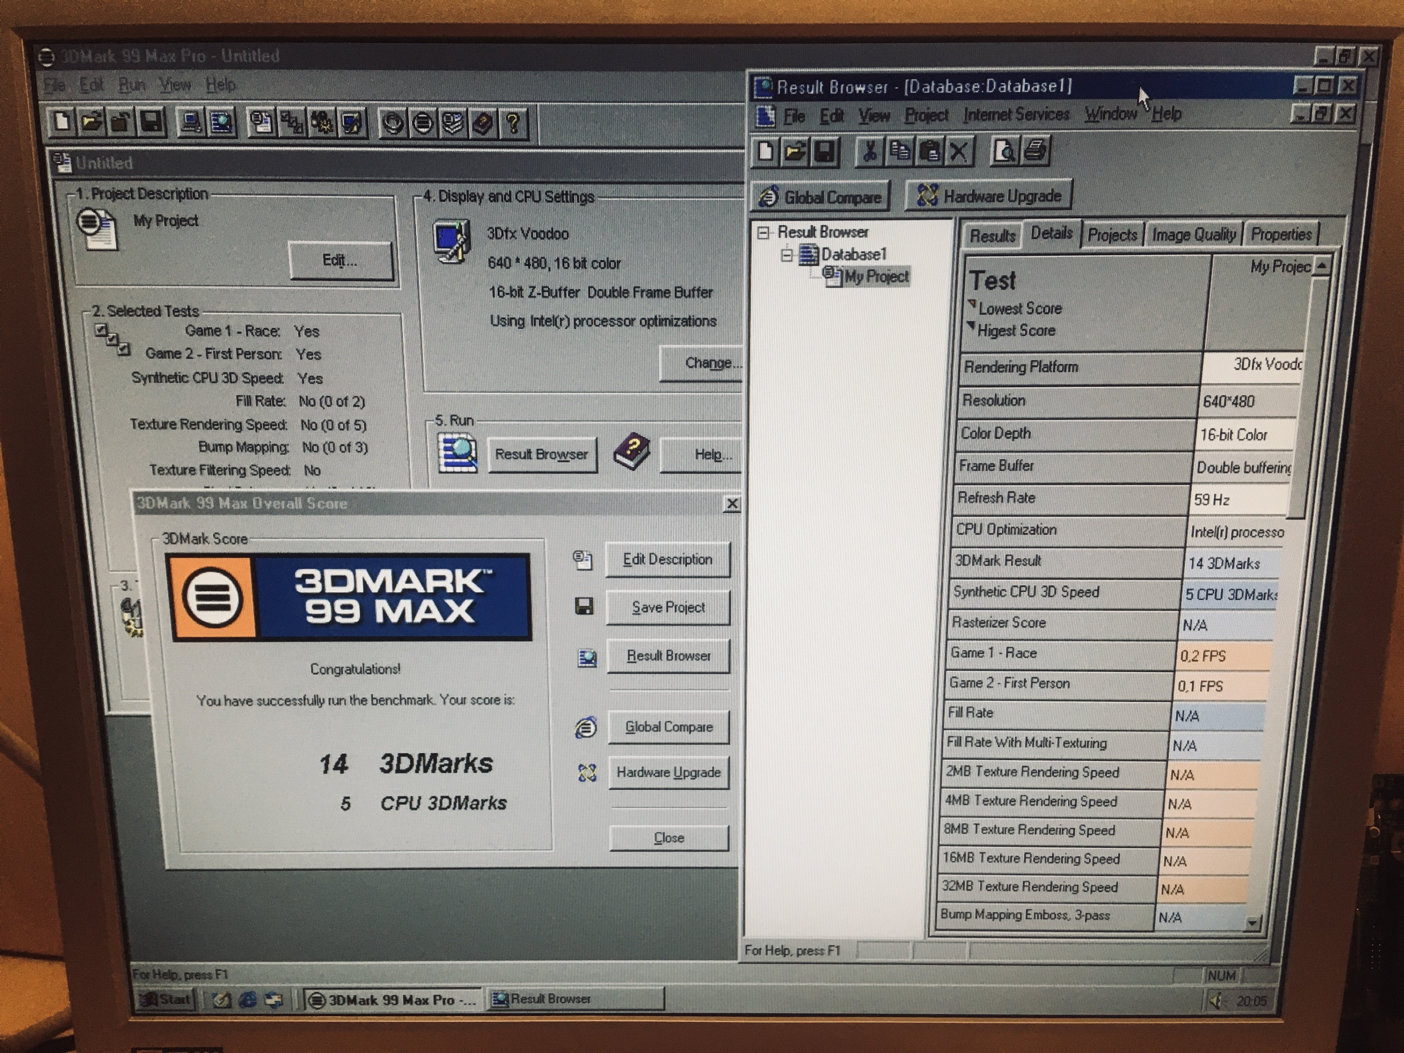Click the details table scroll down arrow
1404x1053 pixels.
(x=1252, y=923)
